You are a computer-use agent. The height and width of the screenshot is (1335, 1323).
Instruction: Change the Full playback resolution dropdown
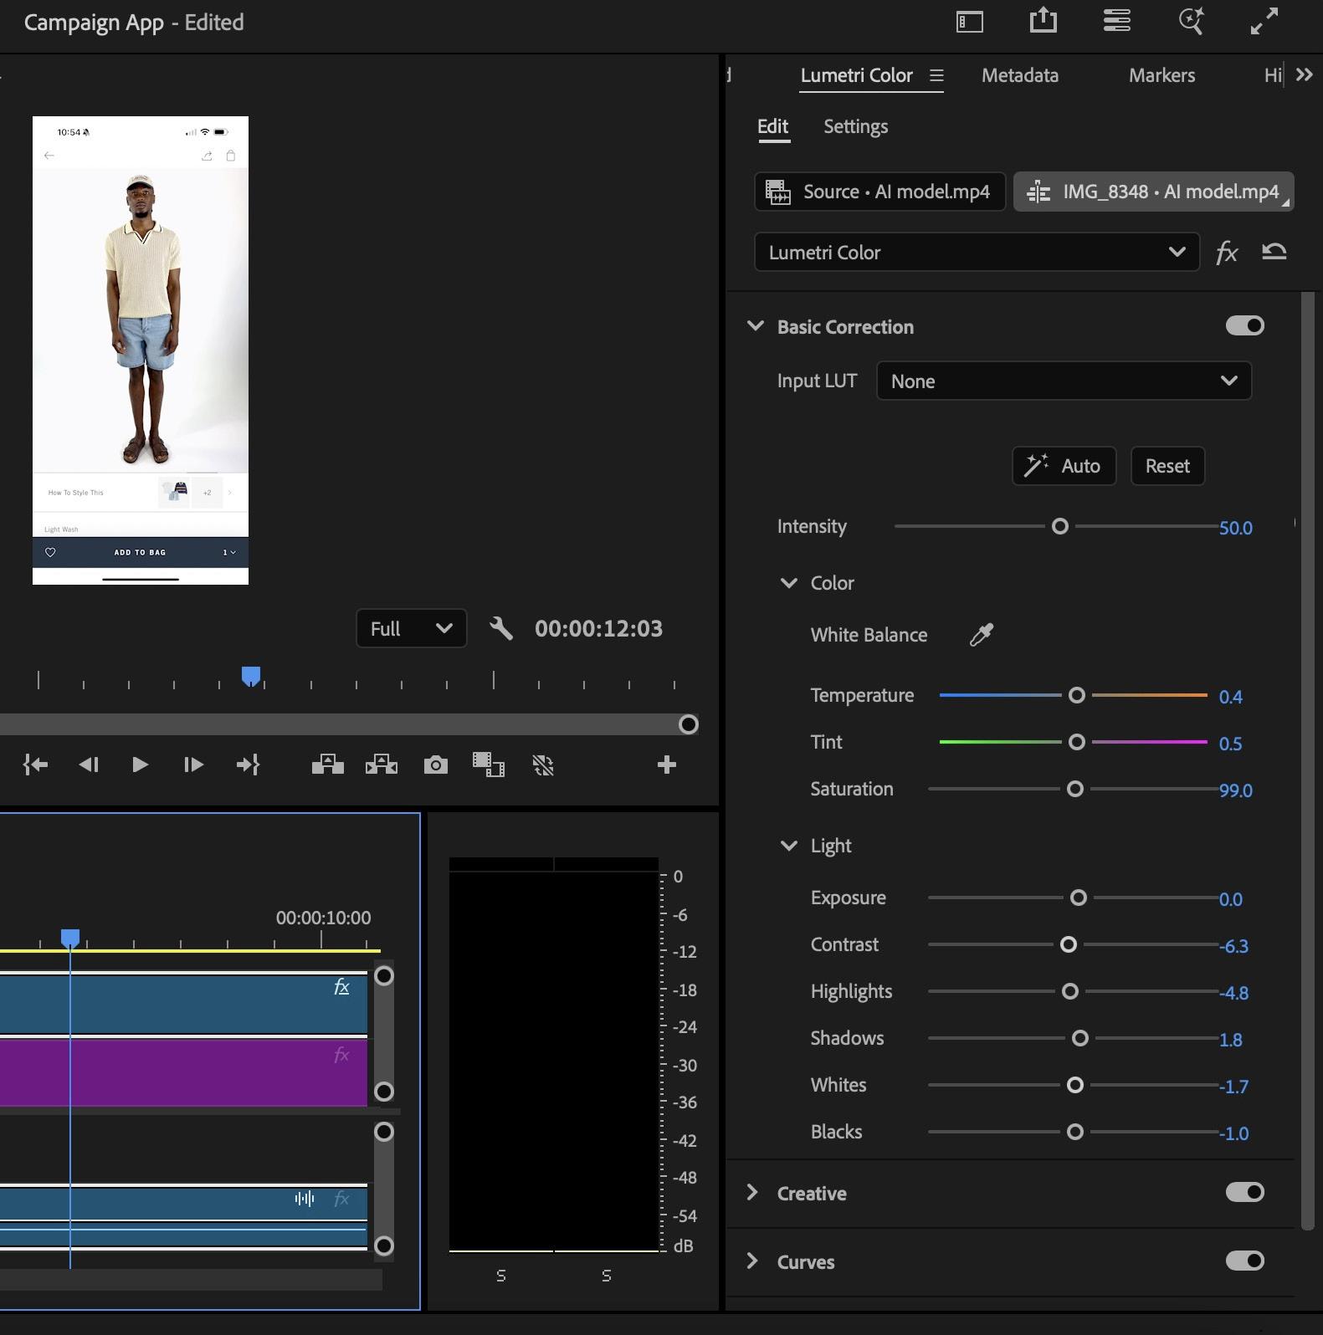click(x=411, y=628)
